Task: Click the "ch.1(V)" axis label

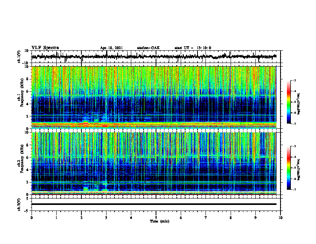Action: click(x=19, y=57)
